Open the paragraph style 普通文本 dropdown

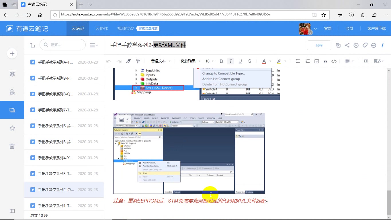[161, 61]
